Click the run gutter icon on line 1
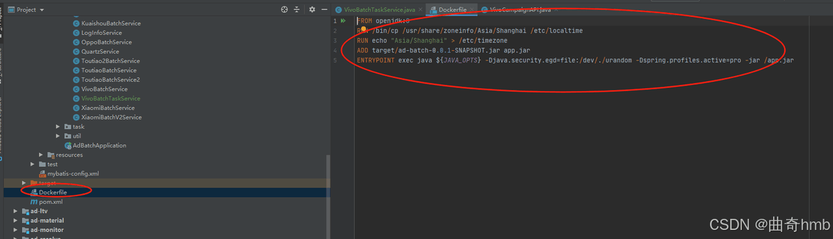The image size is (833, 239). (343, 21)
